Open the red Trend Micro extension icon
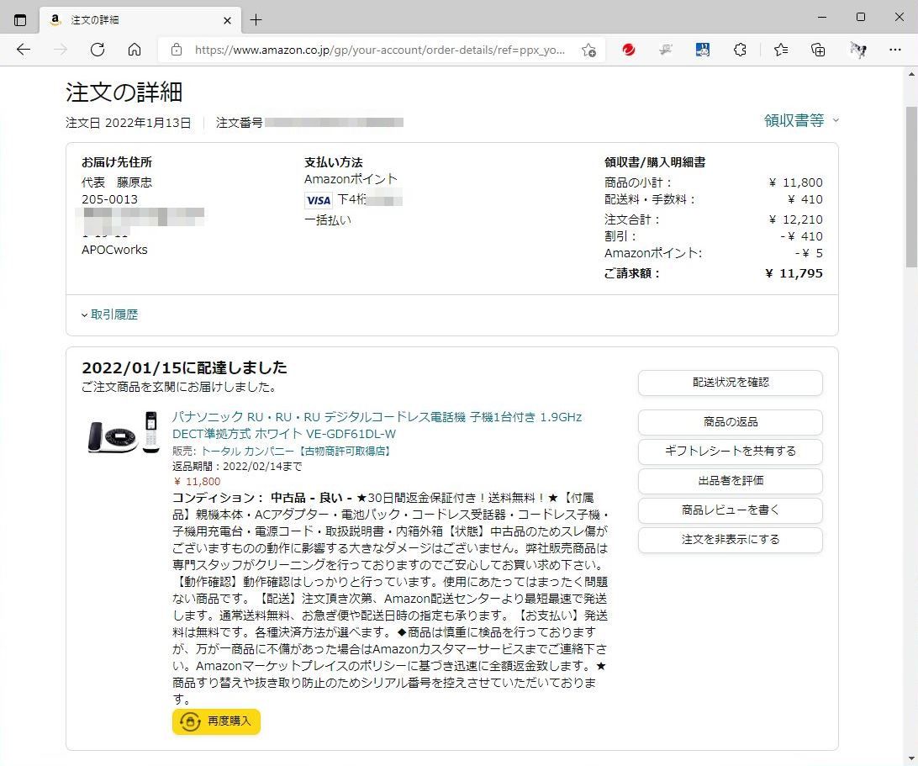The height and width of the screenshot is (766, 918). [x=629, y=50]
